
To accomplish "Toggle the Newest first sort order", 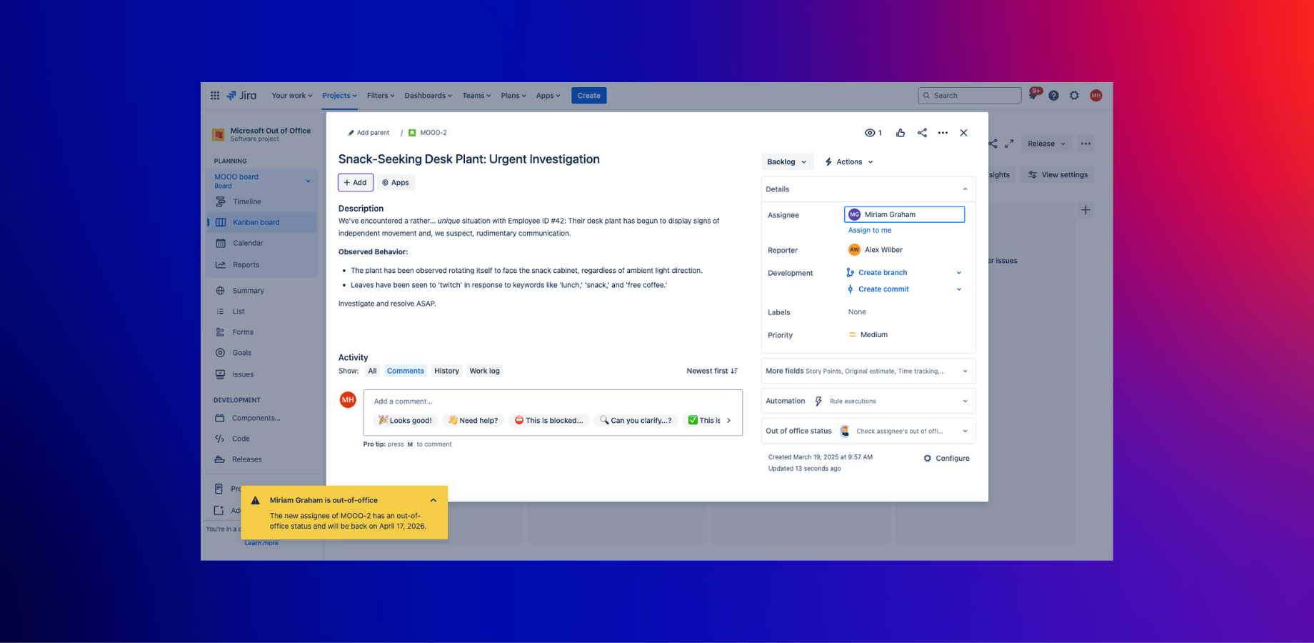I will pyautogui.click(x=712, y=372).
